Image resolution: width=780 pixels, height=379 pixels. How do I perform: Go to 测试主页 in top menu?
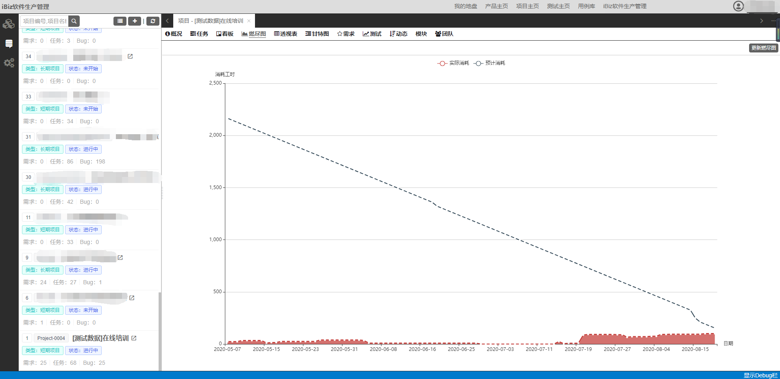[x=558, y=6]
